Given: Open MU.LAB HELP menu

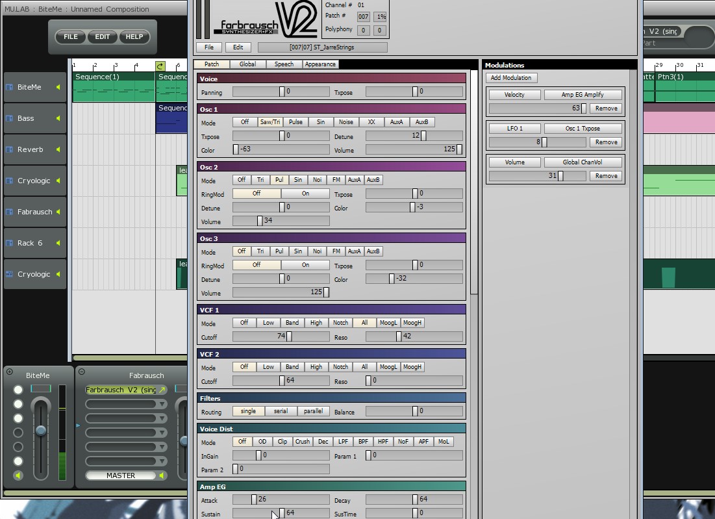Looking at the screenshot, I should coord(134,37).
